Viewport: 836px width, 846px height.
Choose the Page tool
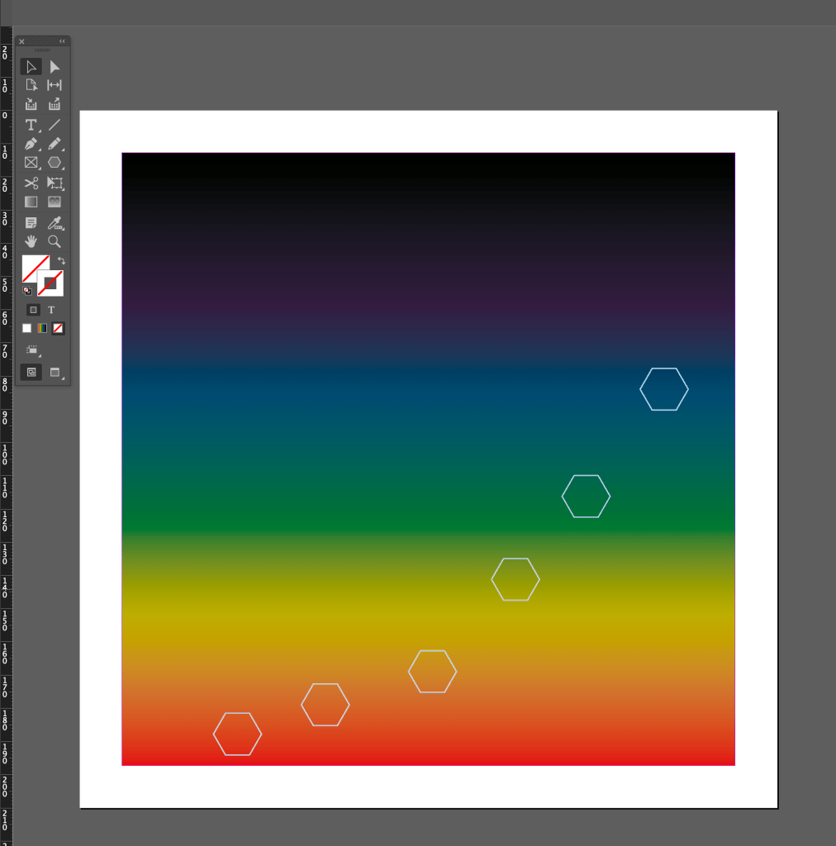31,85
